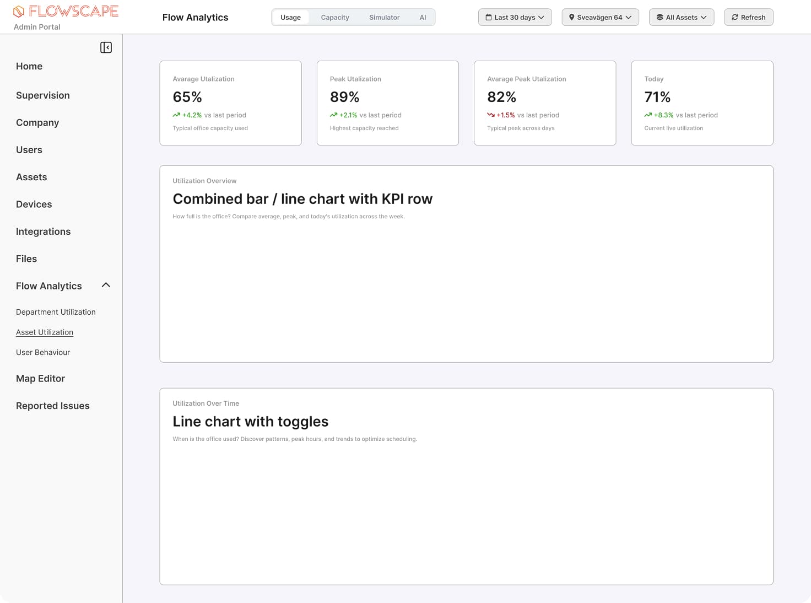The width and height of the screenshot is (811, 603).
Task: Open the Simulator tab
Action: coord(384,17)
